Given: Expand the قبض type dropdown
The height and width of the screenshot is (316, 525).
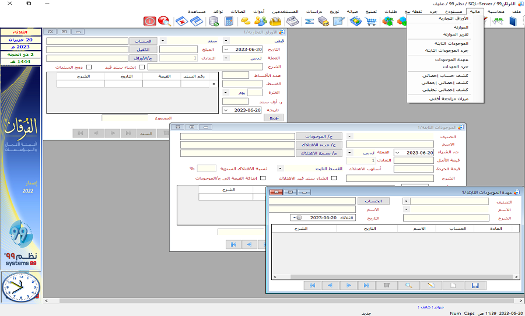Looking at the screenshot, I should point(226,41).
